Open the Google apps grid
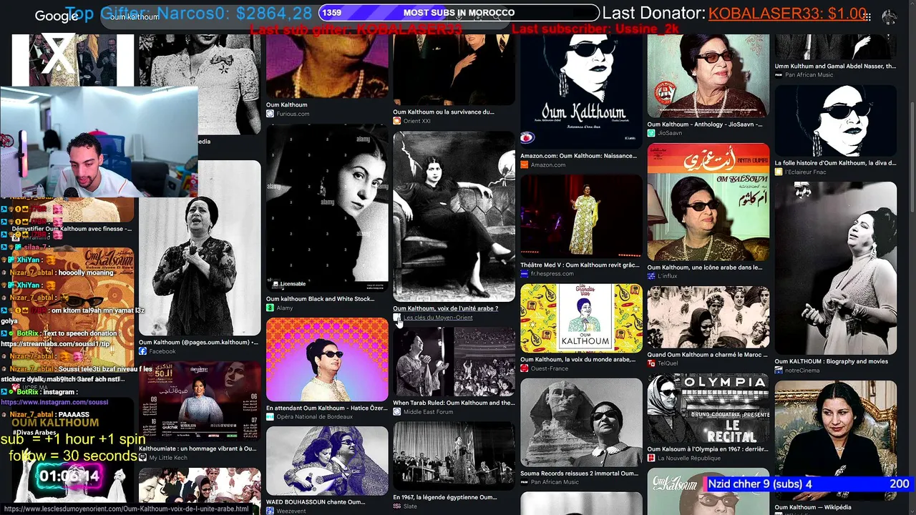The image size is (916, 515). coord(869,16)
